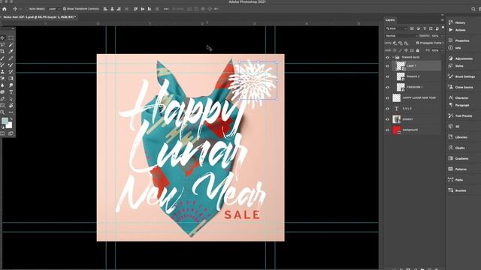
Task: Click the Home icon in options bar
Action: coord(5,9)
